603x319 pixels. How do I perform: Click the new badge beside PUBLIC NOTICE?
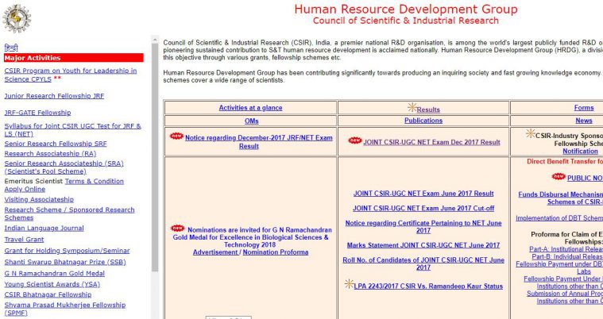tap(559, 176)
